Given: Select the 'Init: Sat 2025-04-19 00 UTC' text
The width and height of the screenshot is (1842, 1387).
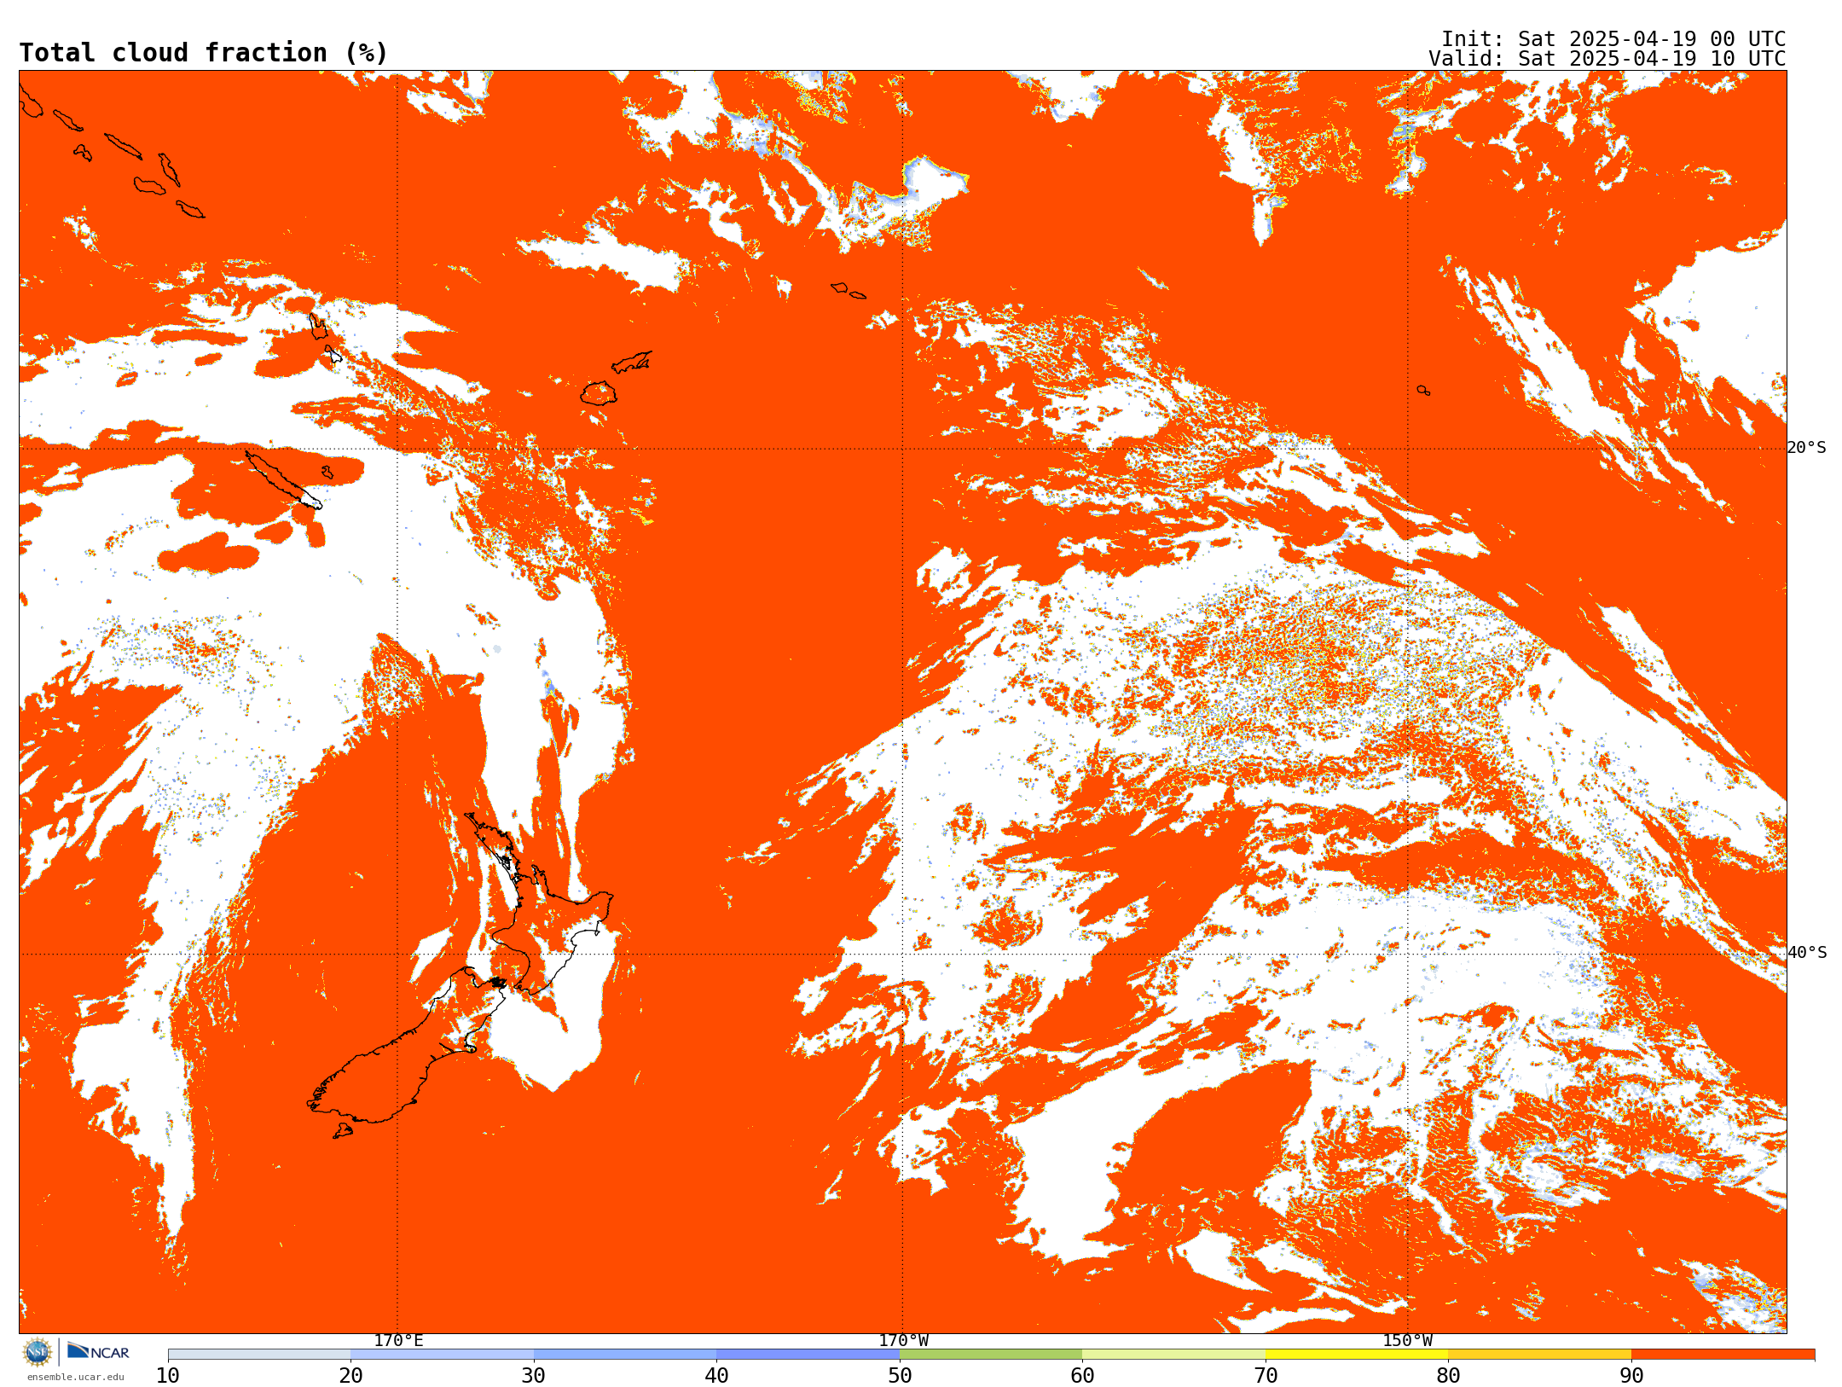Looking at the screenshot, I should [x=1613, y=39].
